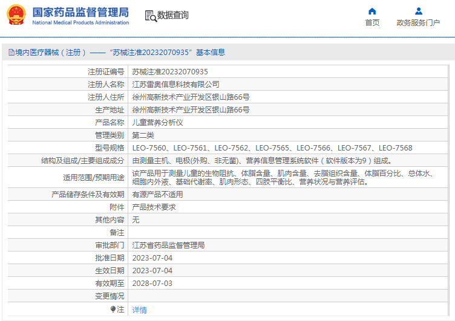The width and height of the screenshot is (455, 321).
Task: Click 产品技术要求 attachment value
Action: coord(154,207)
